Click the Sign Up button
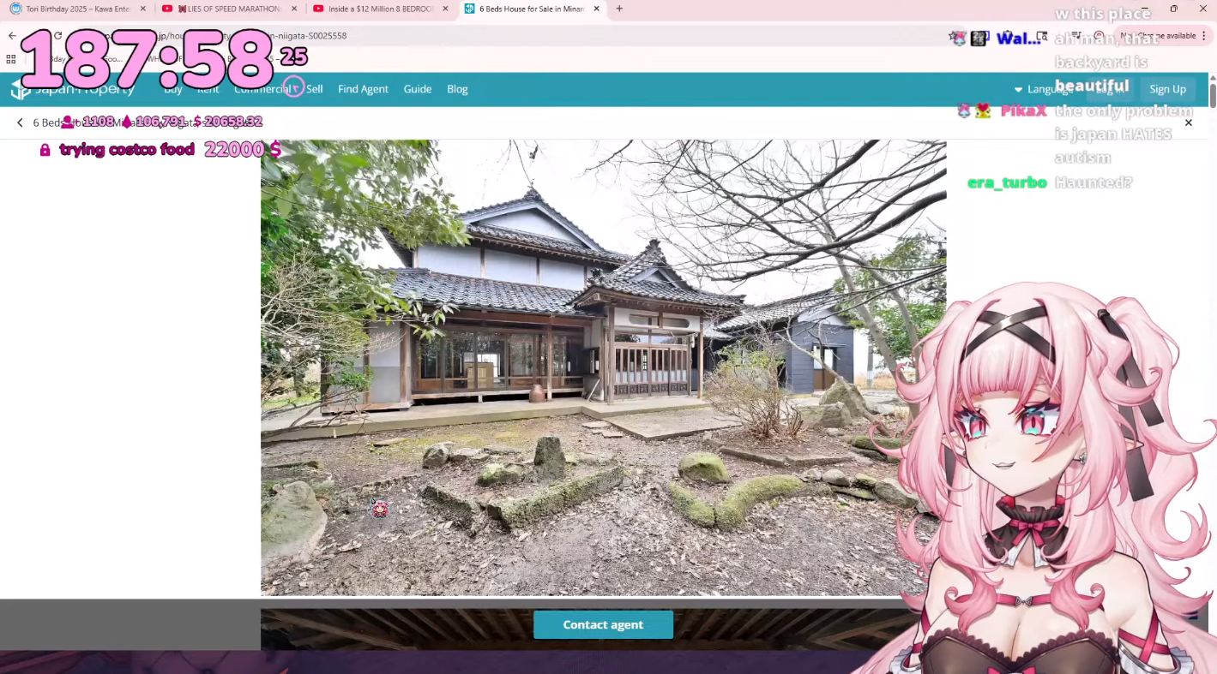The height and width of the screenshot is (674, 1217). click(1167, 89)
